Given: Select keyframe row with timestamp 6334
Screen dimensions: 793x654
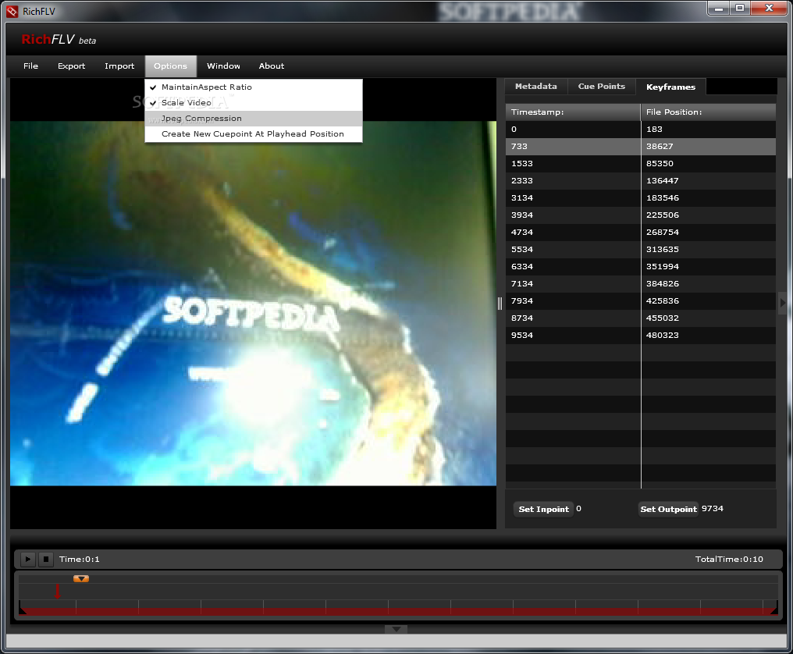Looking at the screenshot, I should pos(641,267).
